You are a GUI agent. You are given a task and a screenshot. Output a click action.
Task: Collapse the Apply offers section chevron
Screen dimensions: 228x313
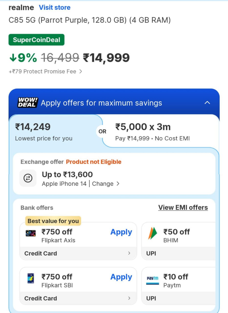(207, 103)
